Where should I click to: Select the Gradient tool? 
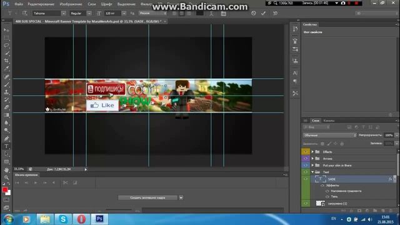6,115
